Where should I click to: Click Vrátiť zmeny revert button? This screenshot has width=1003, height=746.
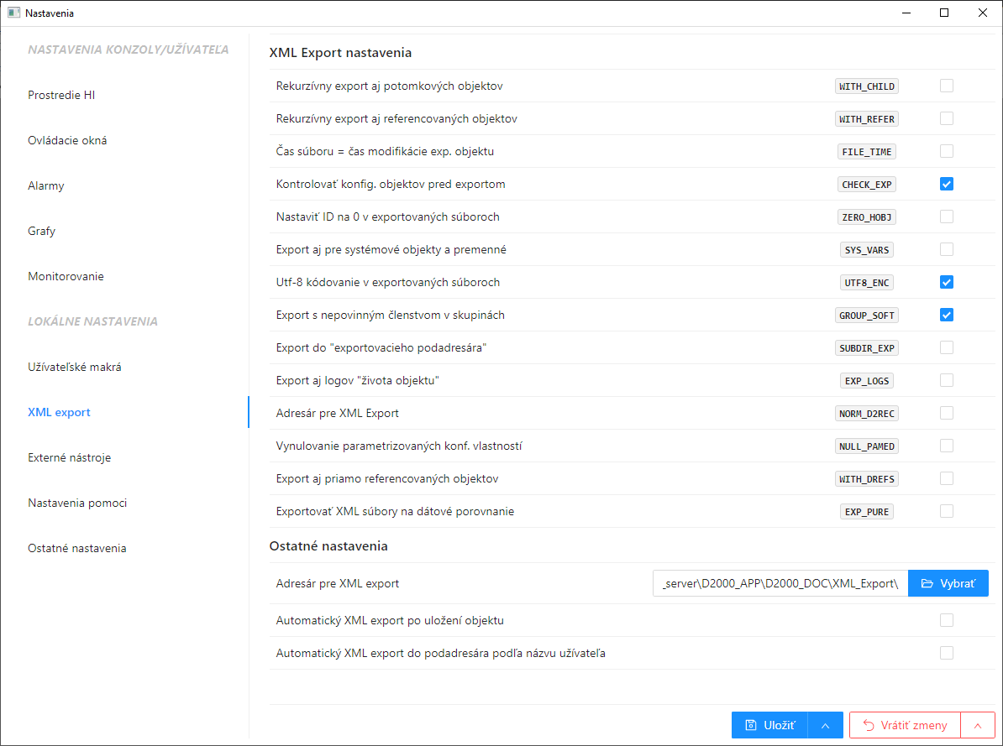coord(905,725)
